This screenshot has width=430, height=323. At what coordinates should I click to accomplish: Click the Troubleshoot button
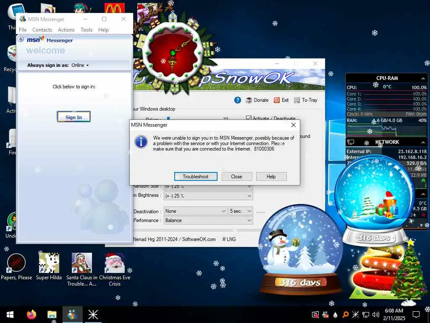point(196,177)
